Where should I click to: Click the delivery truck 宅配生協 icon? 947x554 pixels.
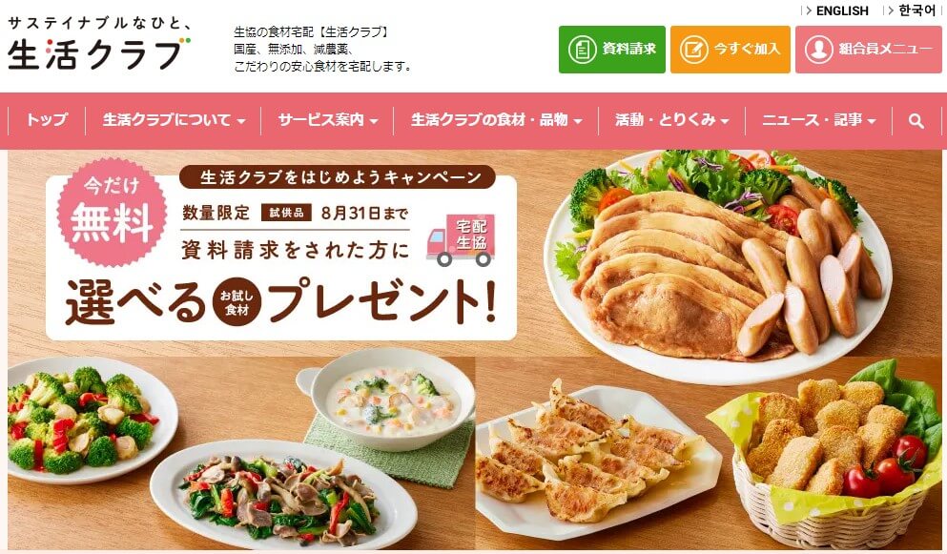(x=461, y=240)
